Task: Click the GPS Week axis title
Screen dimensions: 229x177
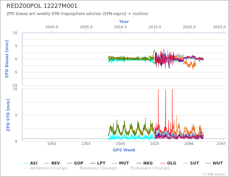Action: (124, 150)
